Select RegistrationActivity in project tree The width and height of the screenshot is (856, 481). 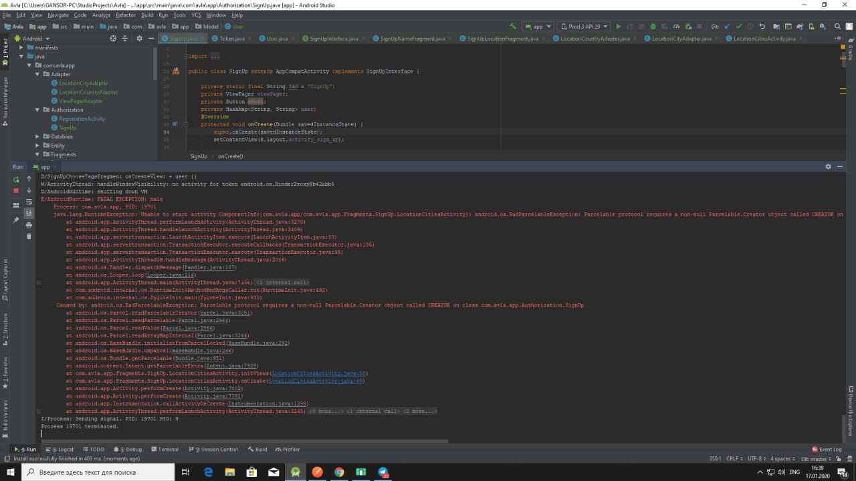tap(82, 119)
